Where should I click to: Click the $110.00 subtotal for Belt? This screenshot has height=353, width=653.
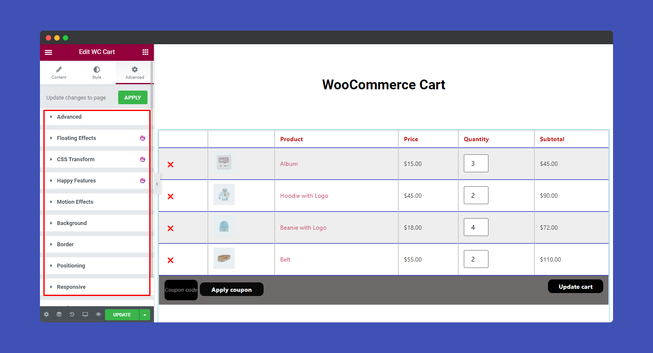(x=551, y=259)
